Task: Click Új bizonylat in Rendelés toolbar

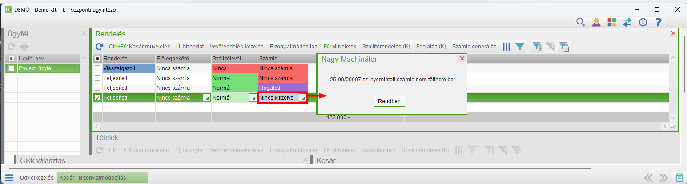Action: tap(190, 46)
